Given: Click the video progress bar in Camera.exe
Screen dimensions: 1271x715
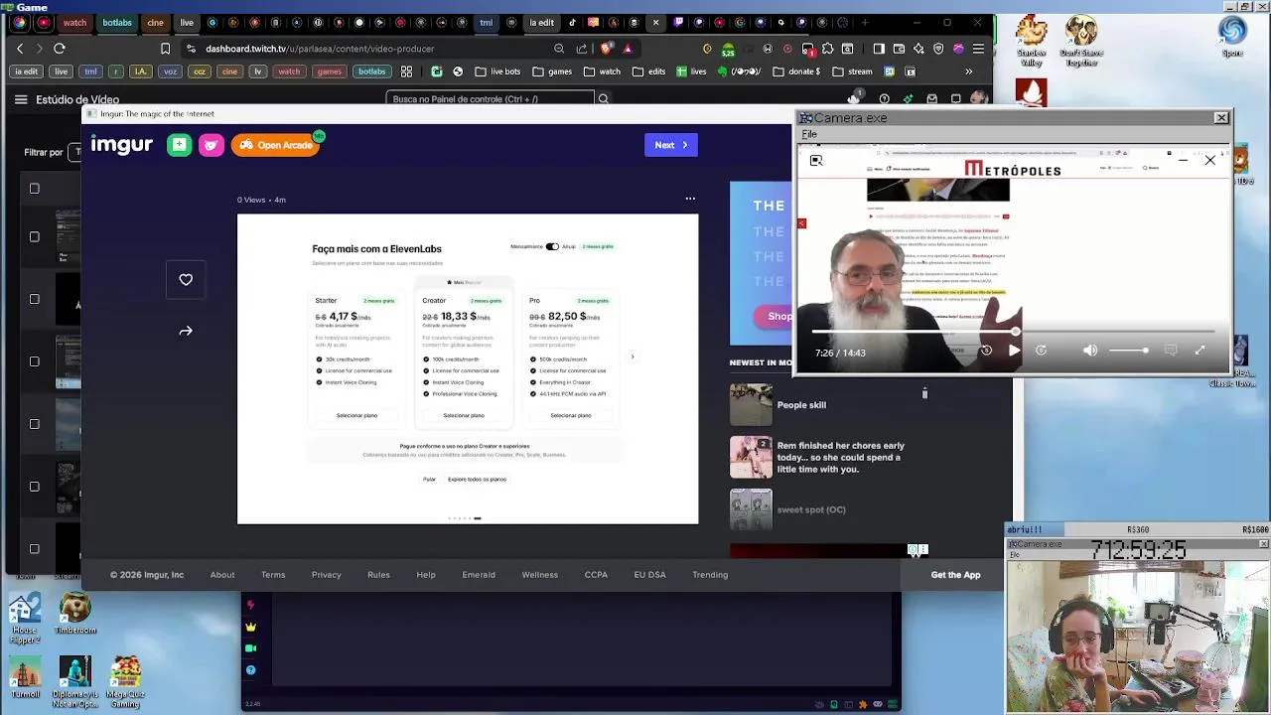Looking at the screenshot, I should point(1013,332).
